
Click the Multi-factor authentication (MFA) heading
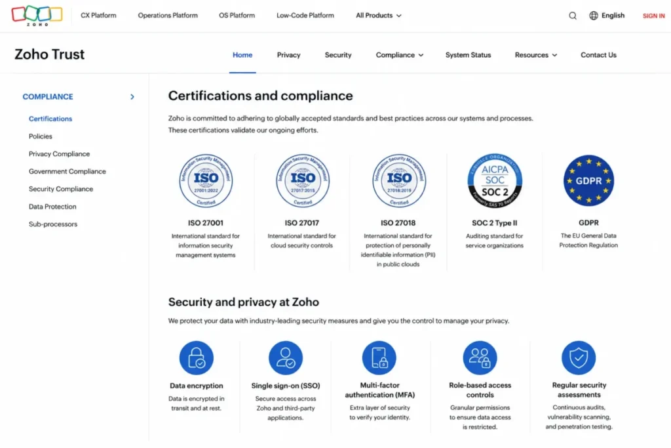(379, 390)
